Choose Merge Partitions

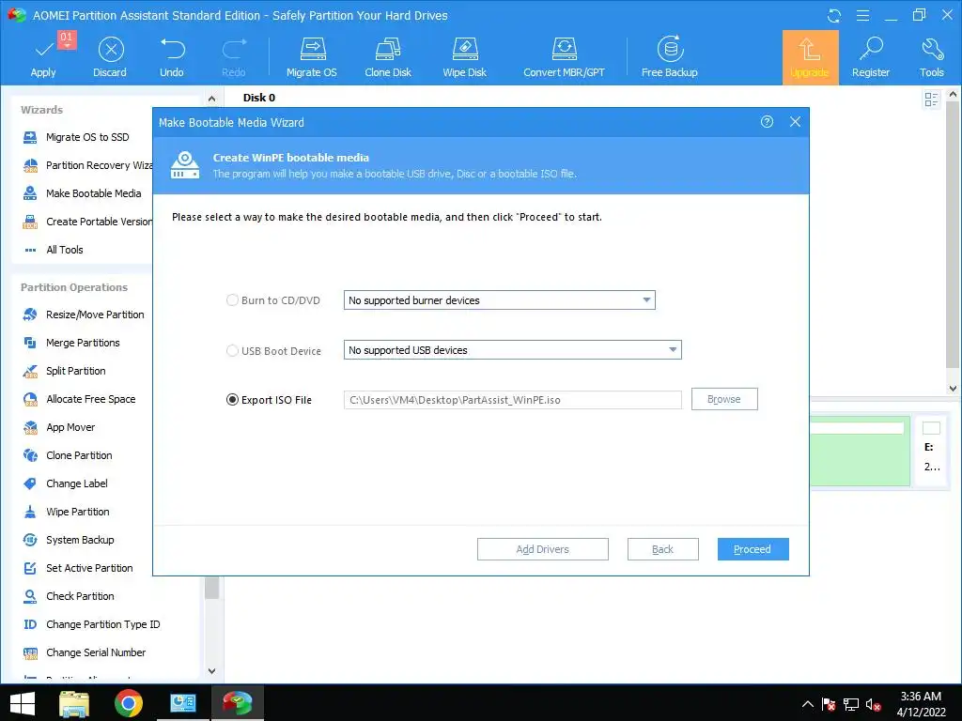coord(71,343)
